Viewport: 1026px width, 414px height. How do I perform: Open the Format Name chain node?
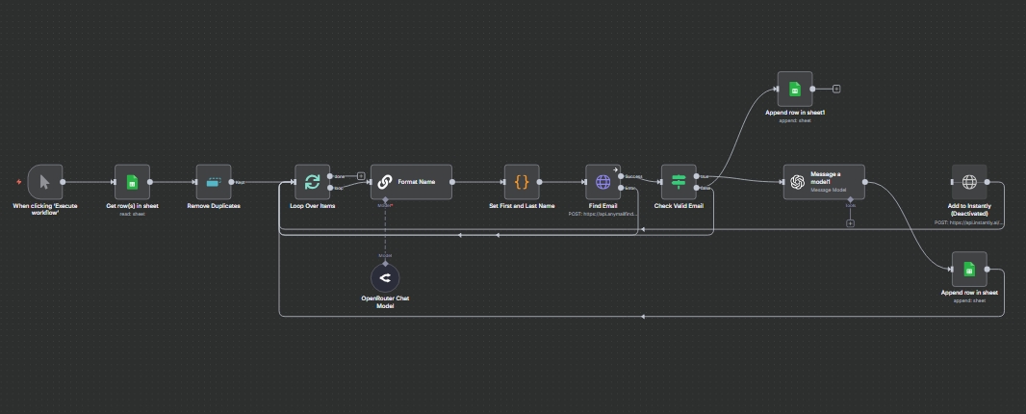412,182
